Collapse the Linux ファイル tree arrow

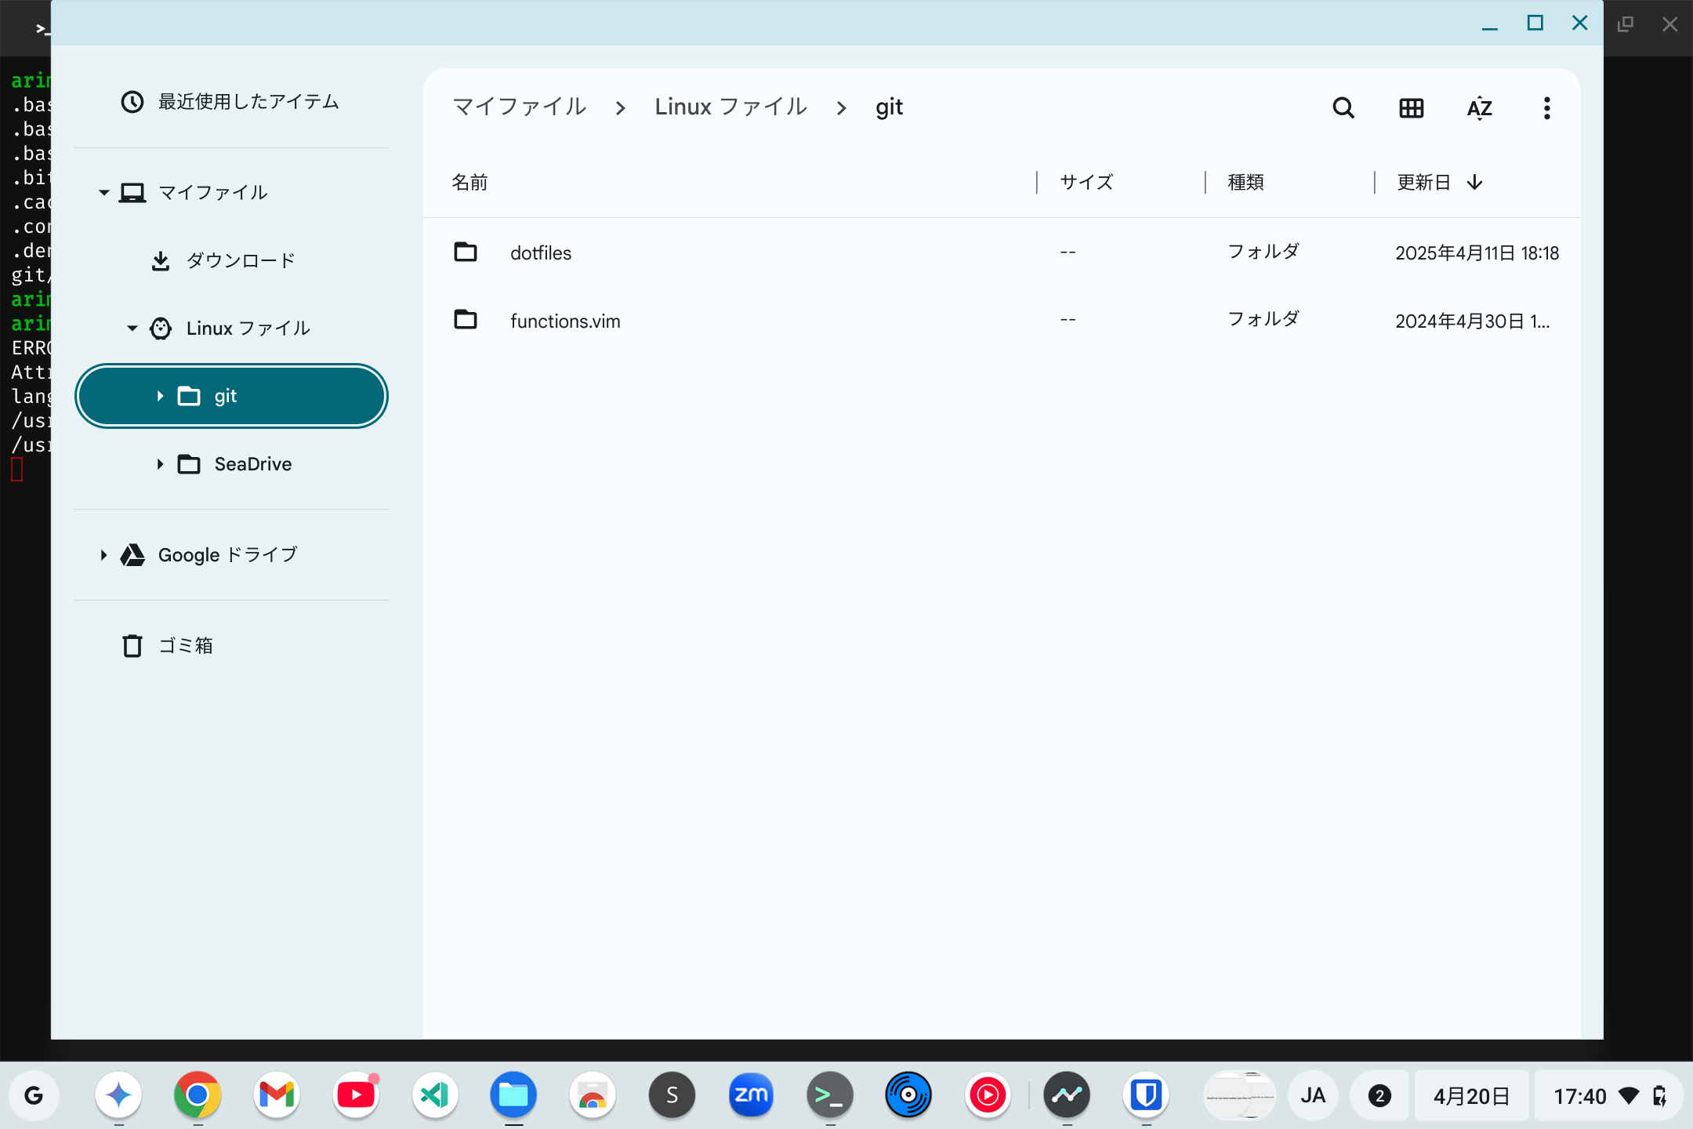(132, 329)
